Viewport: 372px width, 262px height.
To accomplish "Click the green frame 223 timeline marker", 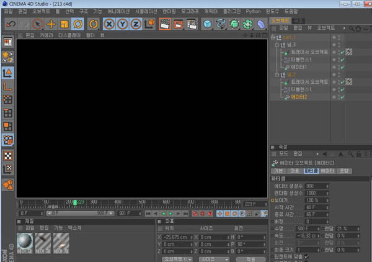I will pyautogui.click(x=75, y=202).
